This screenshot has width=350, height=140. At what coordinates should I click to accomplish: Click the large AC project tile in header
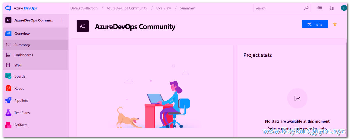tap(83, 26)
